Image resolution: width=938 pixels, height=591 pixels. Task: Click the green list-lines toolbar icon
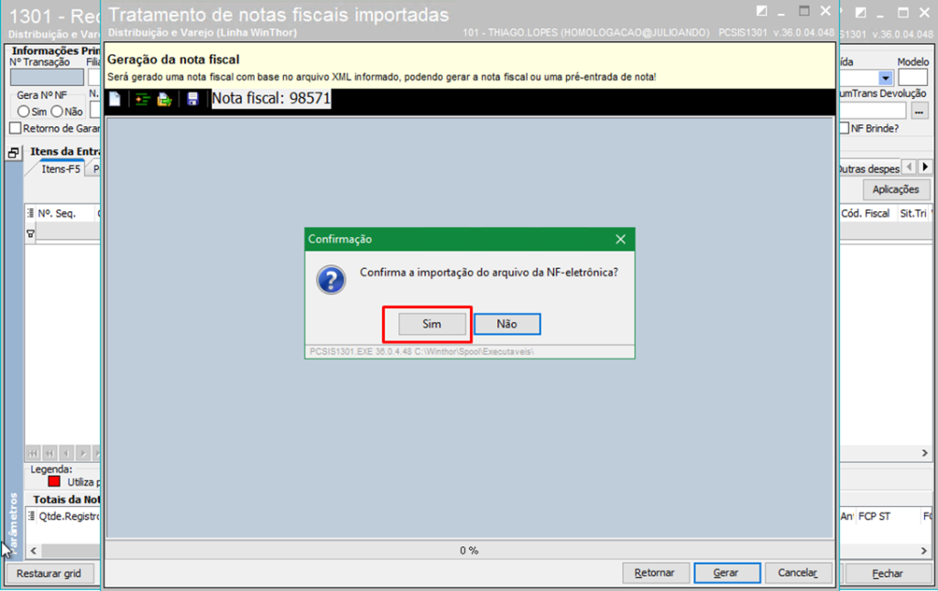(141, 99)
